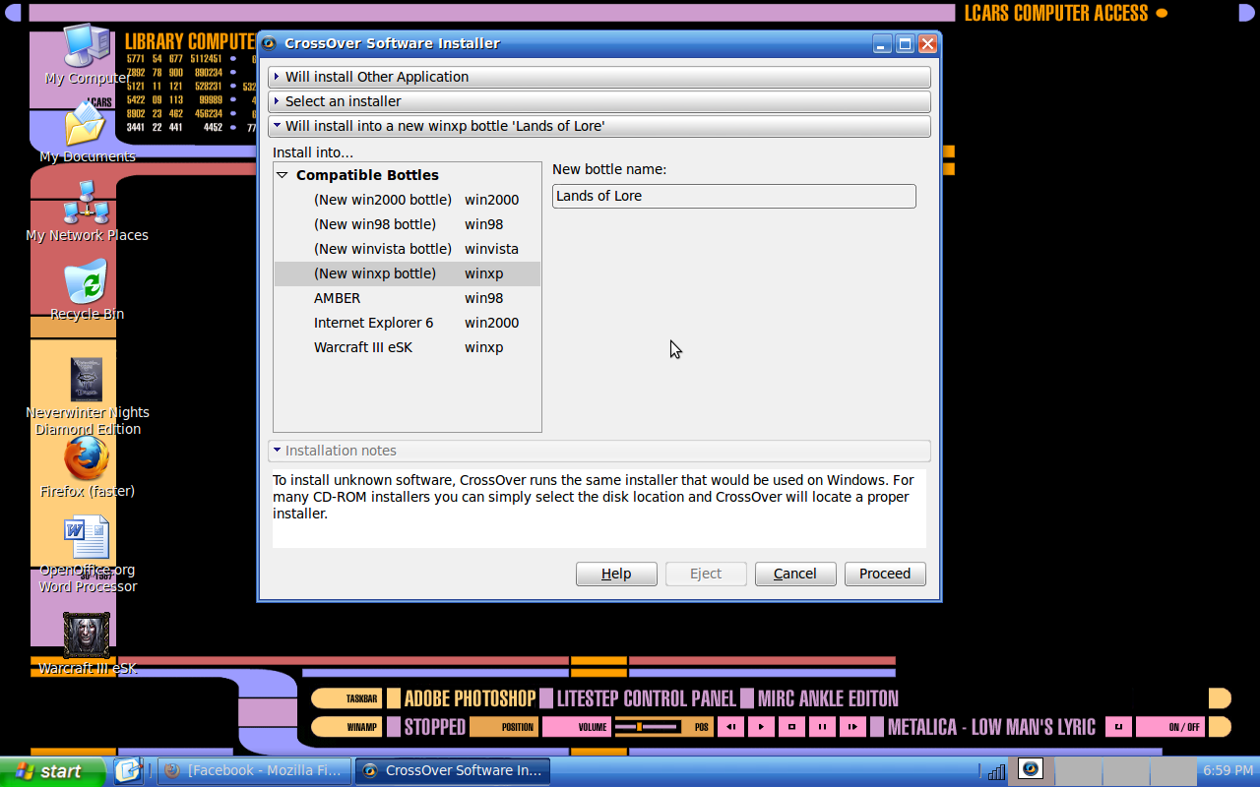Viewport: 1260px width, 787px height.
Task: Click the Winamp stop button
Action: point(791,727)
